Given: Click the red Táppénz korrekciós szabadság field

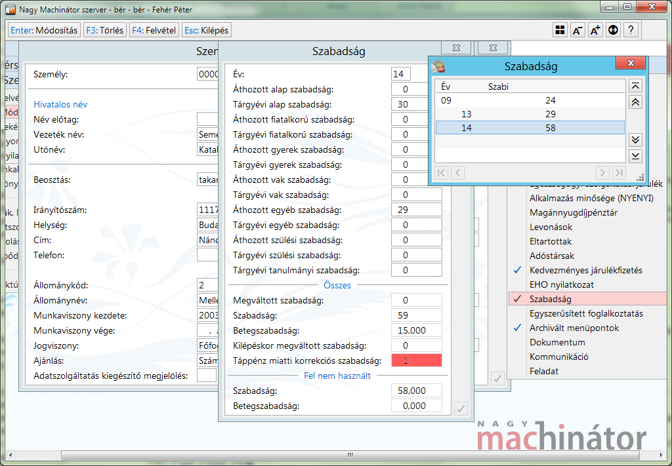Looking at the screenshot, I should click(x=416, y=360).
